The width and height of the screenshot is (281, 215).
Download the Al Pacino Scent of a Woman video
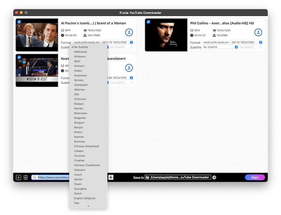point(129,33)
